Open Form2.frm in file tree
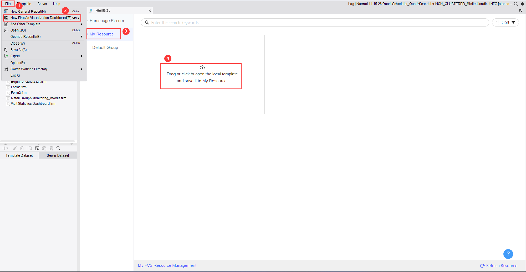 click(19, 93)
